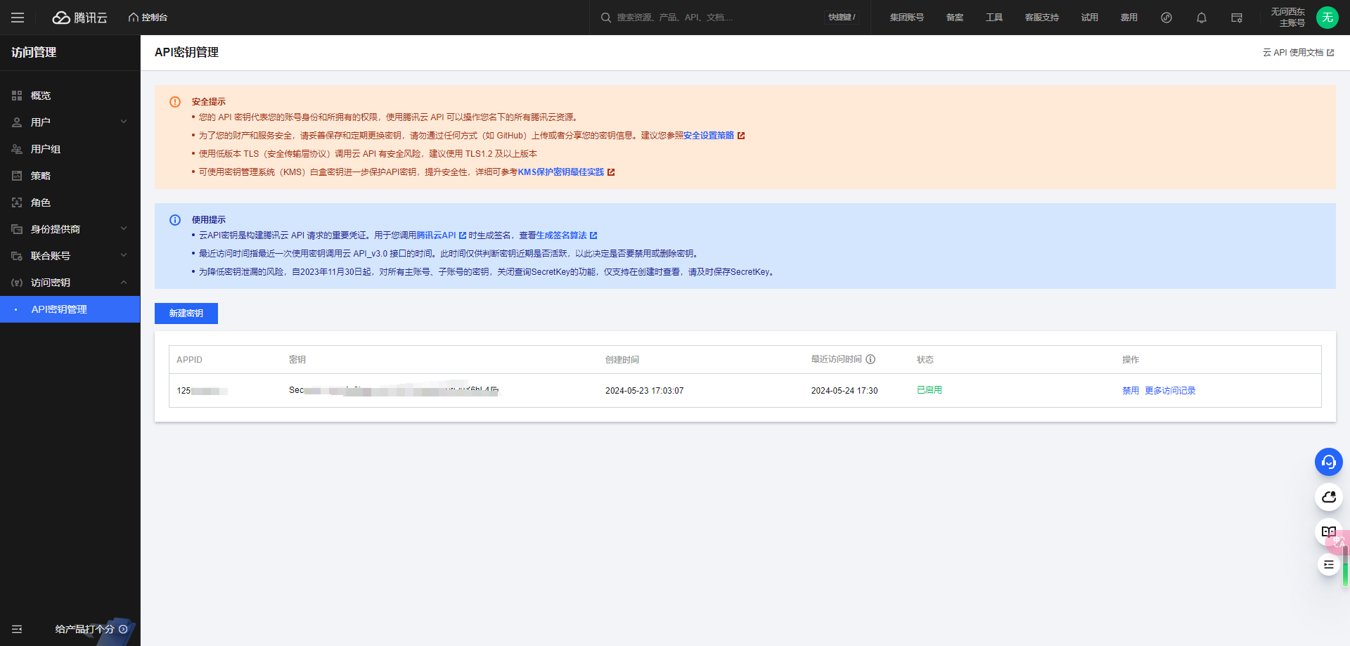Image resolution: width=1350 pixels, height=646 pixels.
Task: Click the 用户组 group icon
Action: [17, 149]
